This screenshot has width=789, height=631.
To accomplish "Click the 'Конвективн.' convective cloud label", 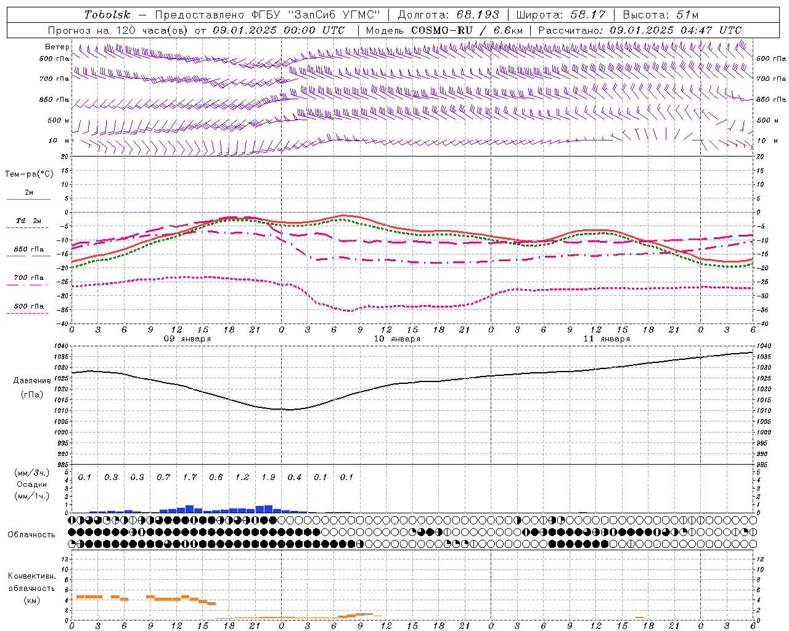I will (x=32, y=576).
